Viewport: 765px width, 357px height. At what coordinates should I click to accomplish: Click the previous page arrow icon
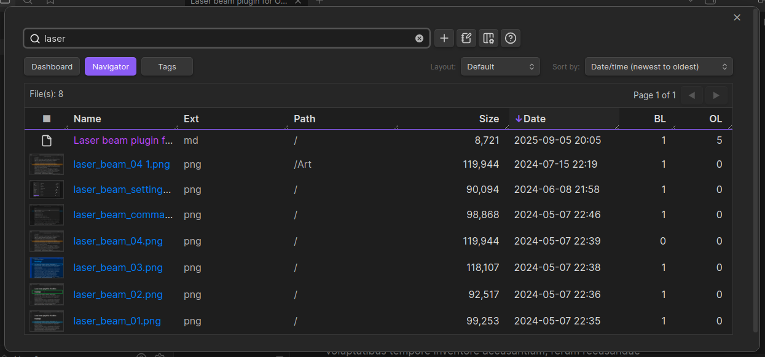(x=692, y=95)
